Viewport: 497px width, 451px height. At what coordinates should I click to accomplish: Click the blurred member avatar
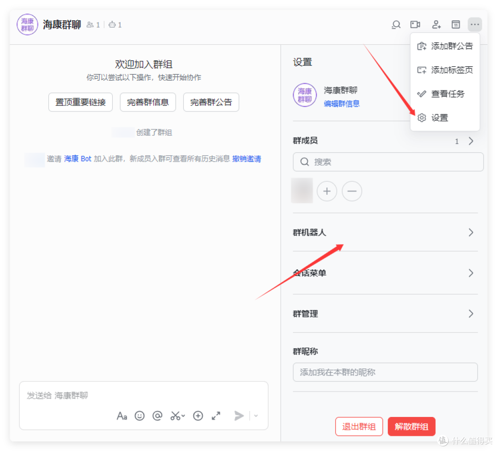(x=302, y=190)
